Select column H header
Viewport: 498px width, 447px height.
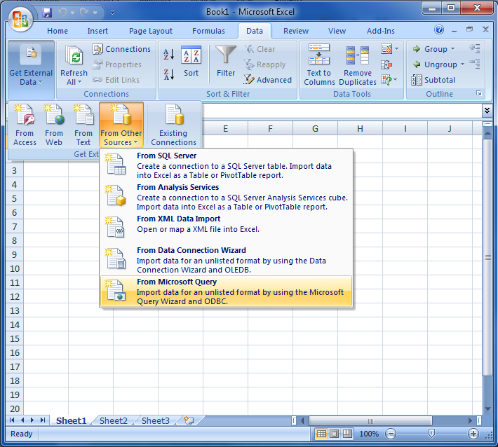[360, 129]
